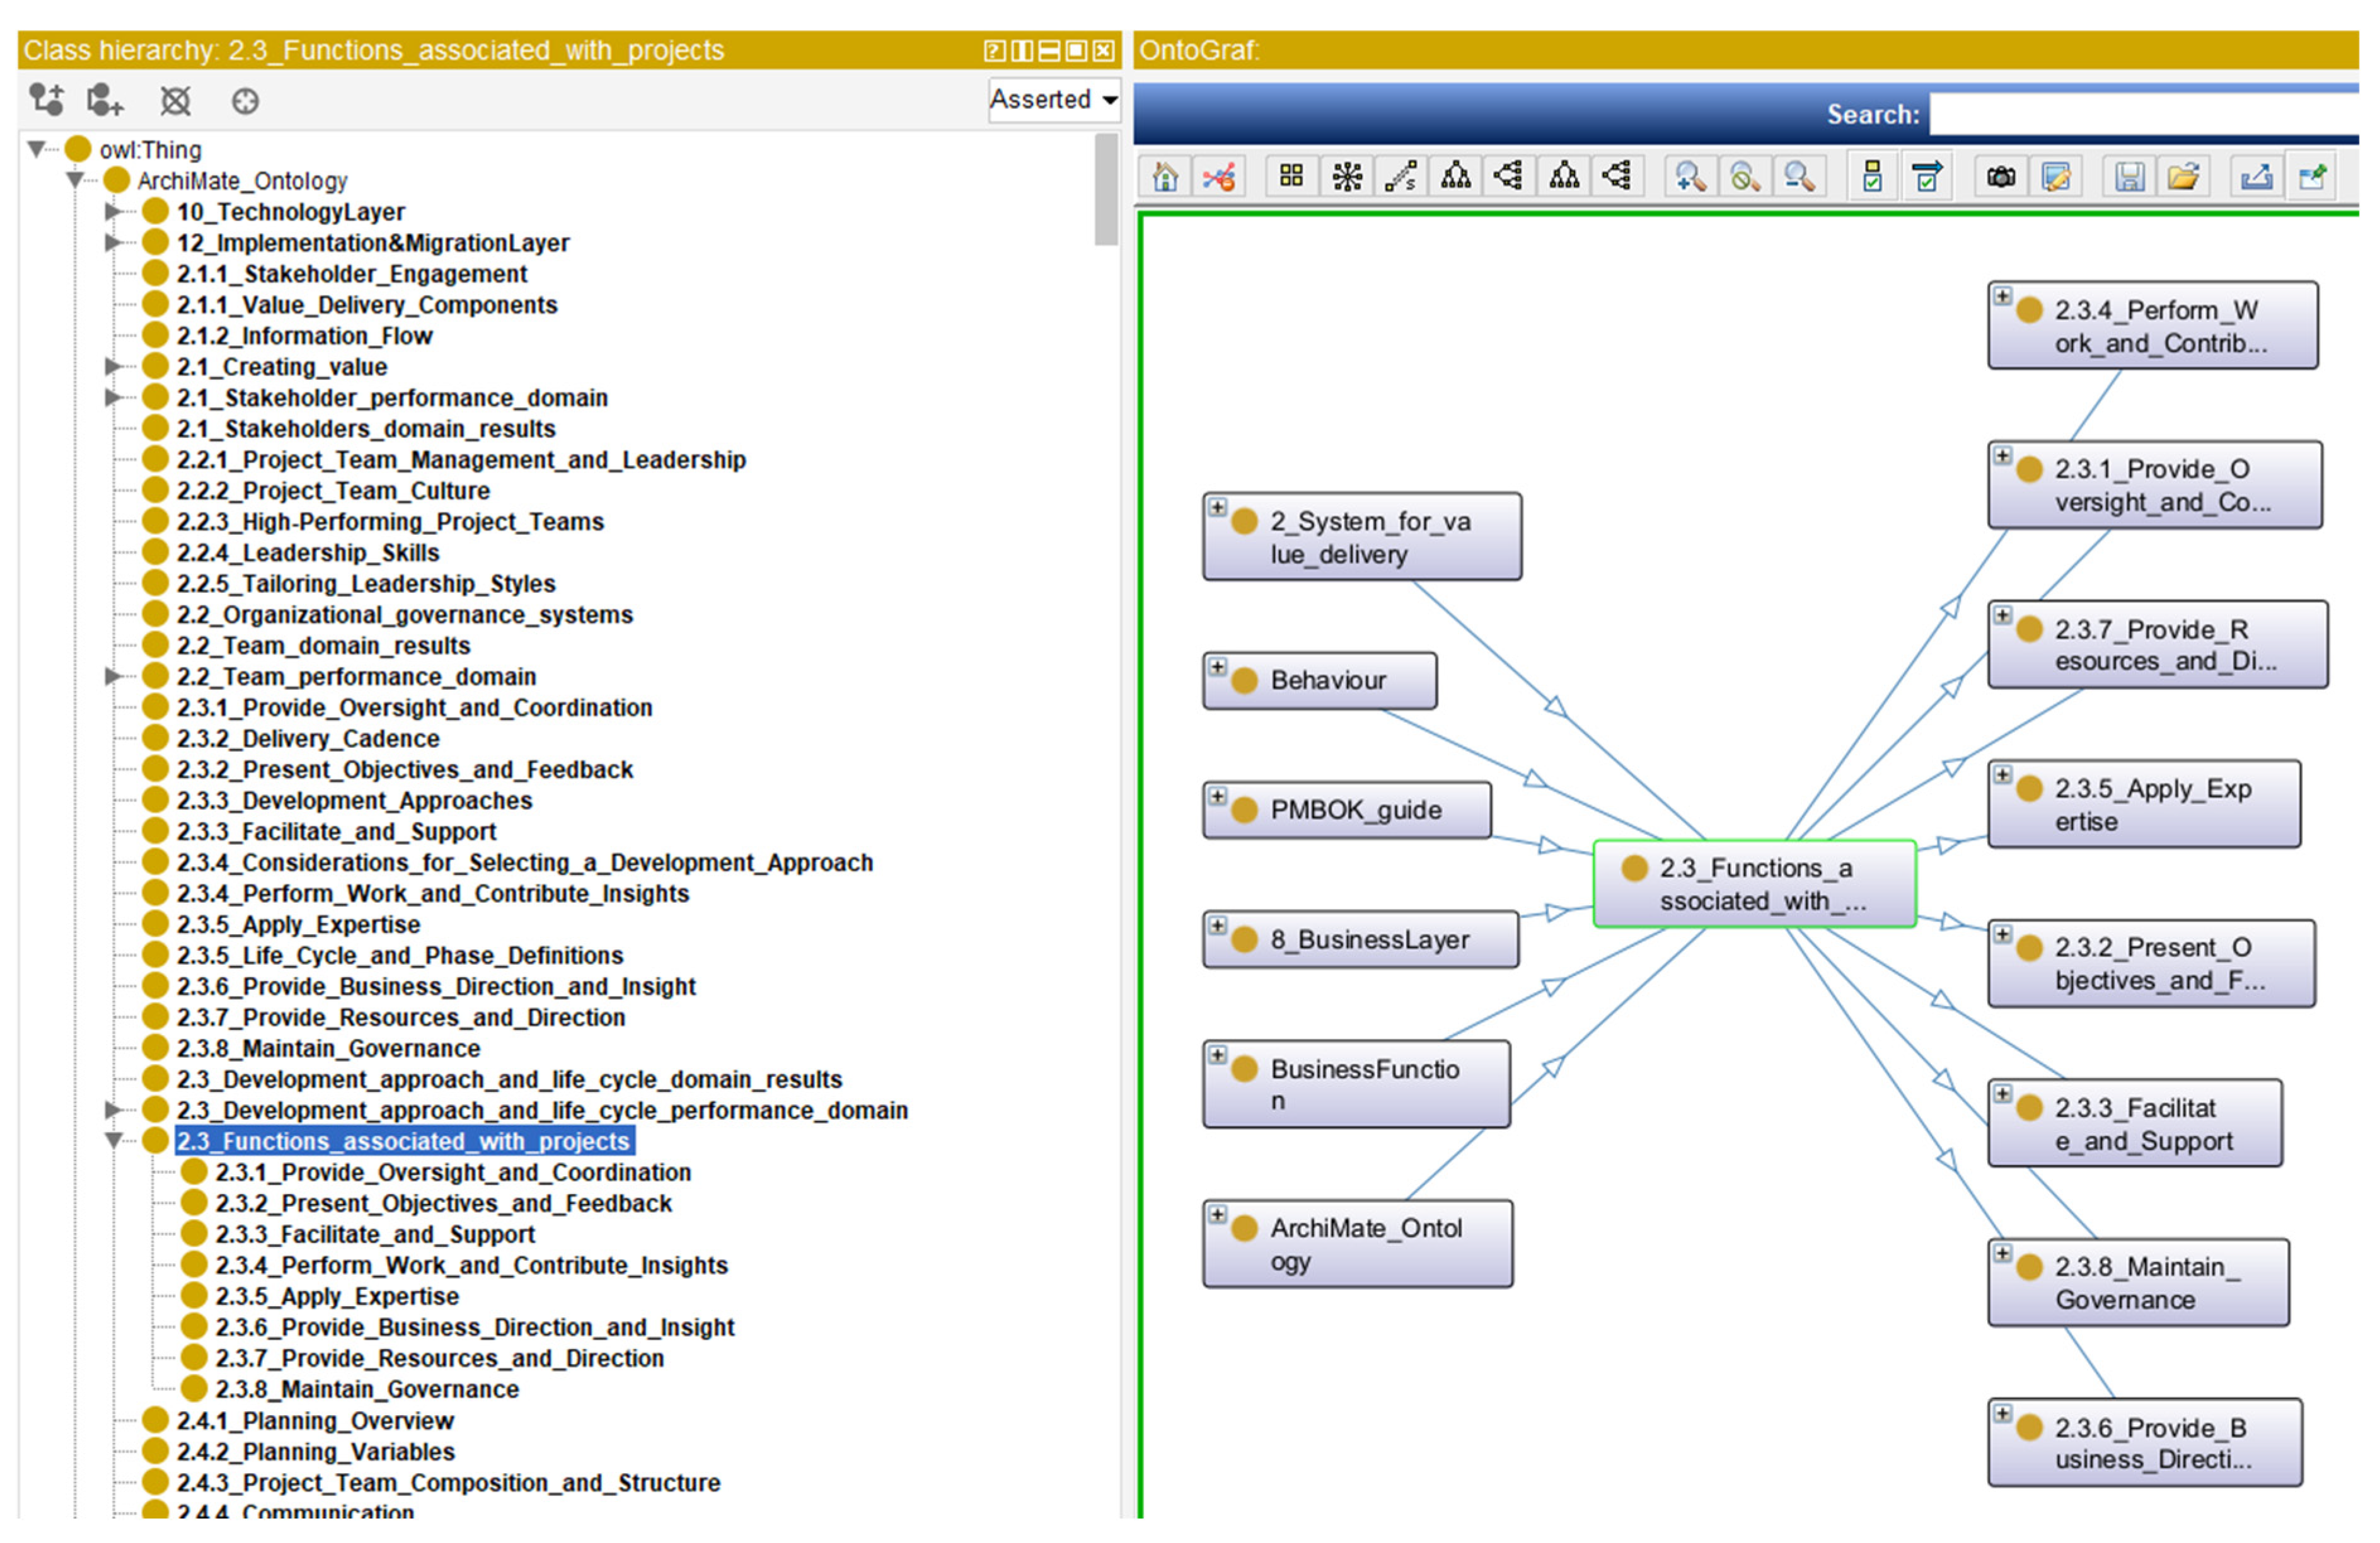Click the zoom in magnifier icon
Image resolution: width=2380 pixels, height=1543 pixels.
pyautogui.click(x=1690, y=178)
